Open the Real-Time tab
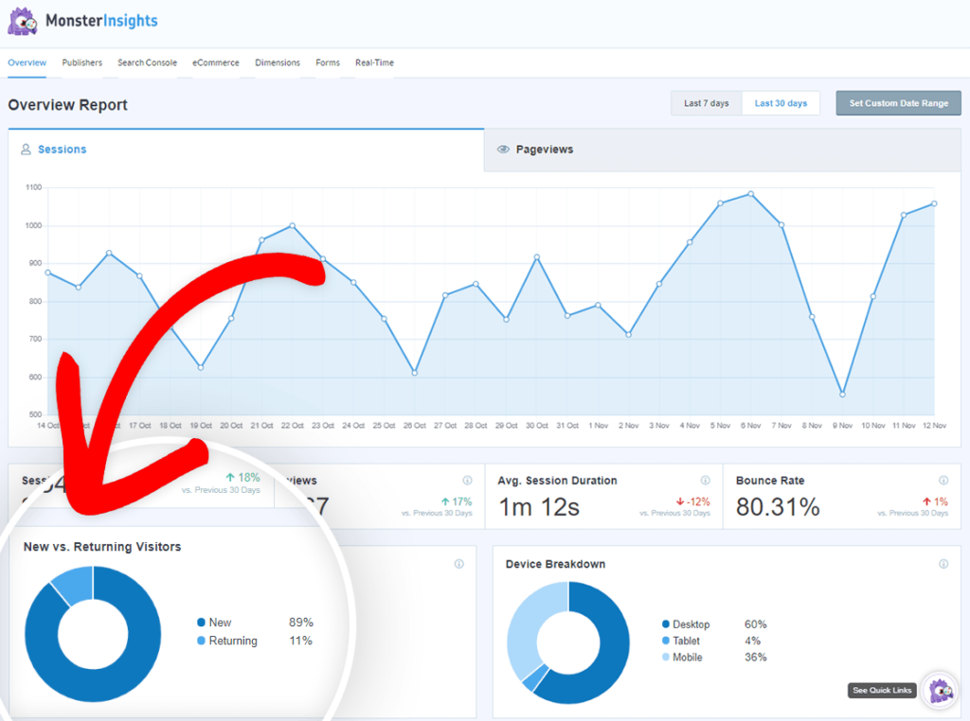Screen dimensions: 970x721 (x=374, y=62)
